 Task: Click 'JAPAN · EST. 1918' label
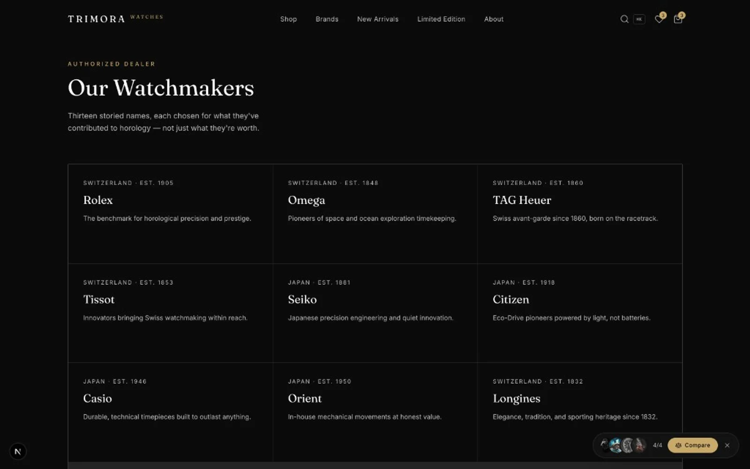pos(524,282)
